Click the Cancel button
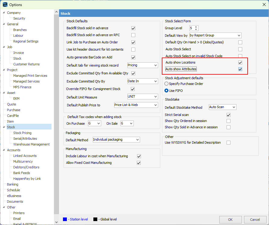 [x=255, y=220]
